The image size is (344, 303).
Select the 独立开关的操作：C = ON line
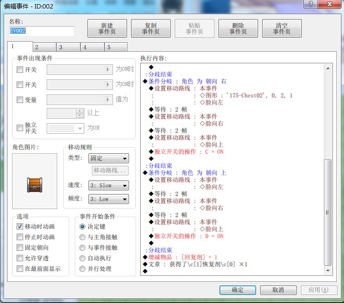tap(186, 152)
